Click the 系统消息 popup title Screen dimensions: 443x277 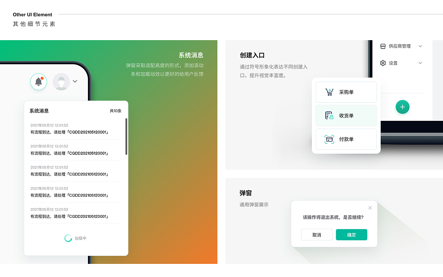pos(39,111)
